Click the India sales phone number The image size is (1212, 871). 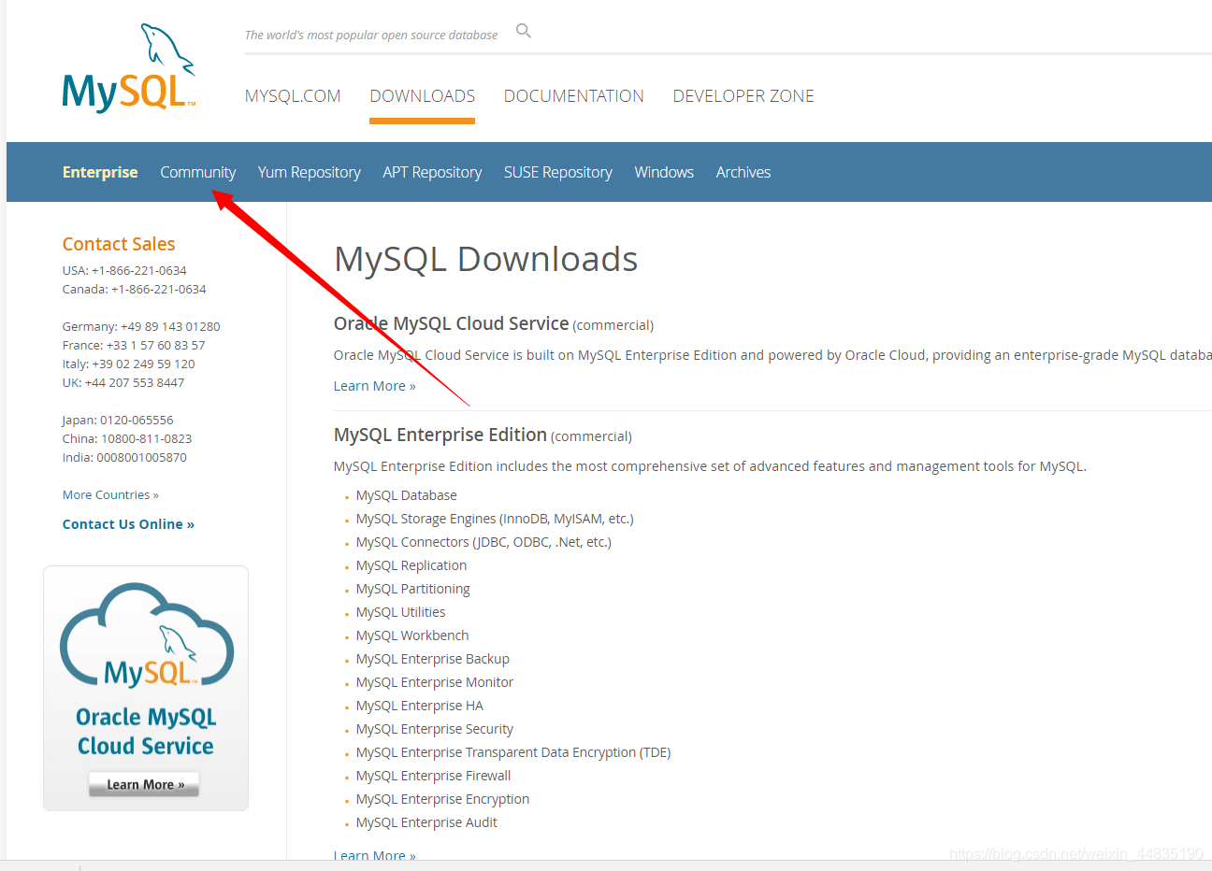(x=141, y=457)
